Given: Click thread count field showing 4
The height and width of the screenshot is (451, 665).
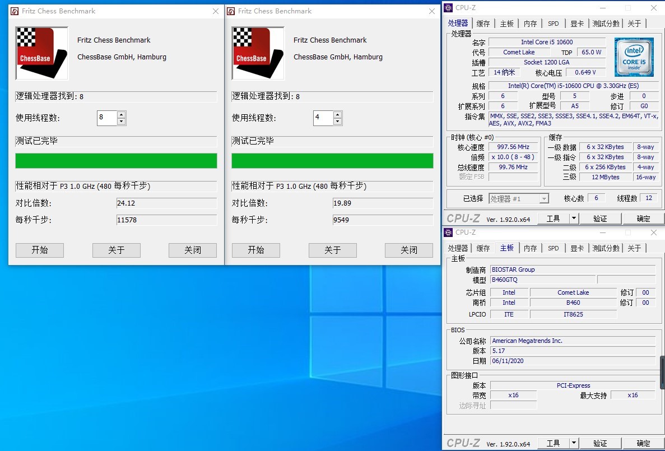Looking at the screenshot, I should click(x=324, y=118).
